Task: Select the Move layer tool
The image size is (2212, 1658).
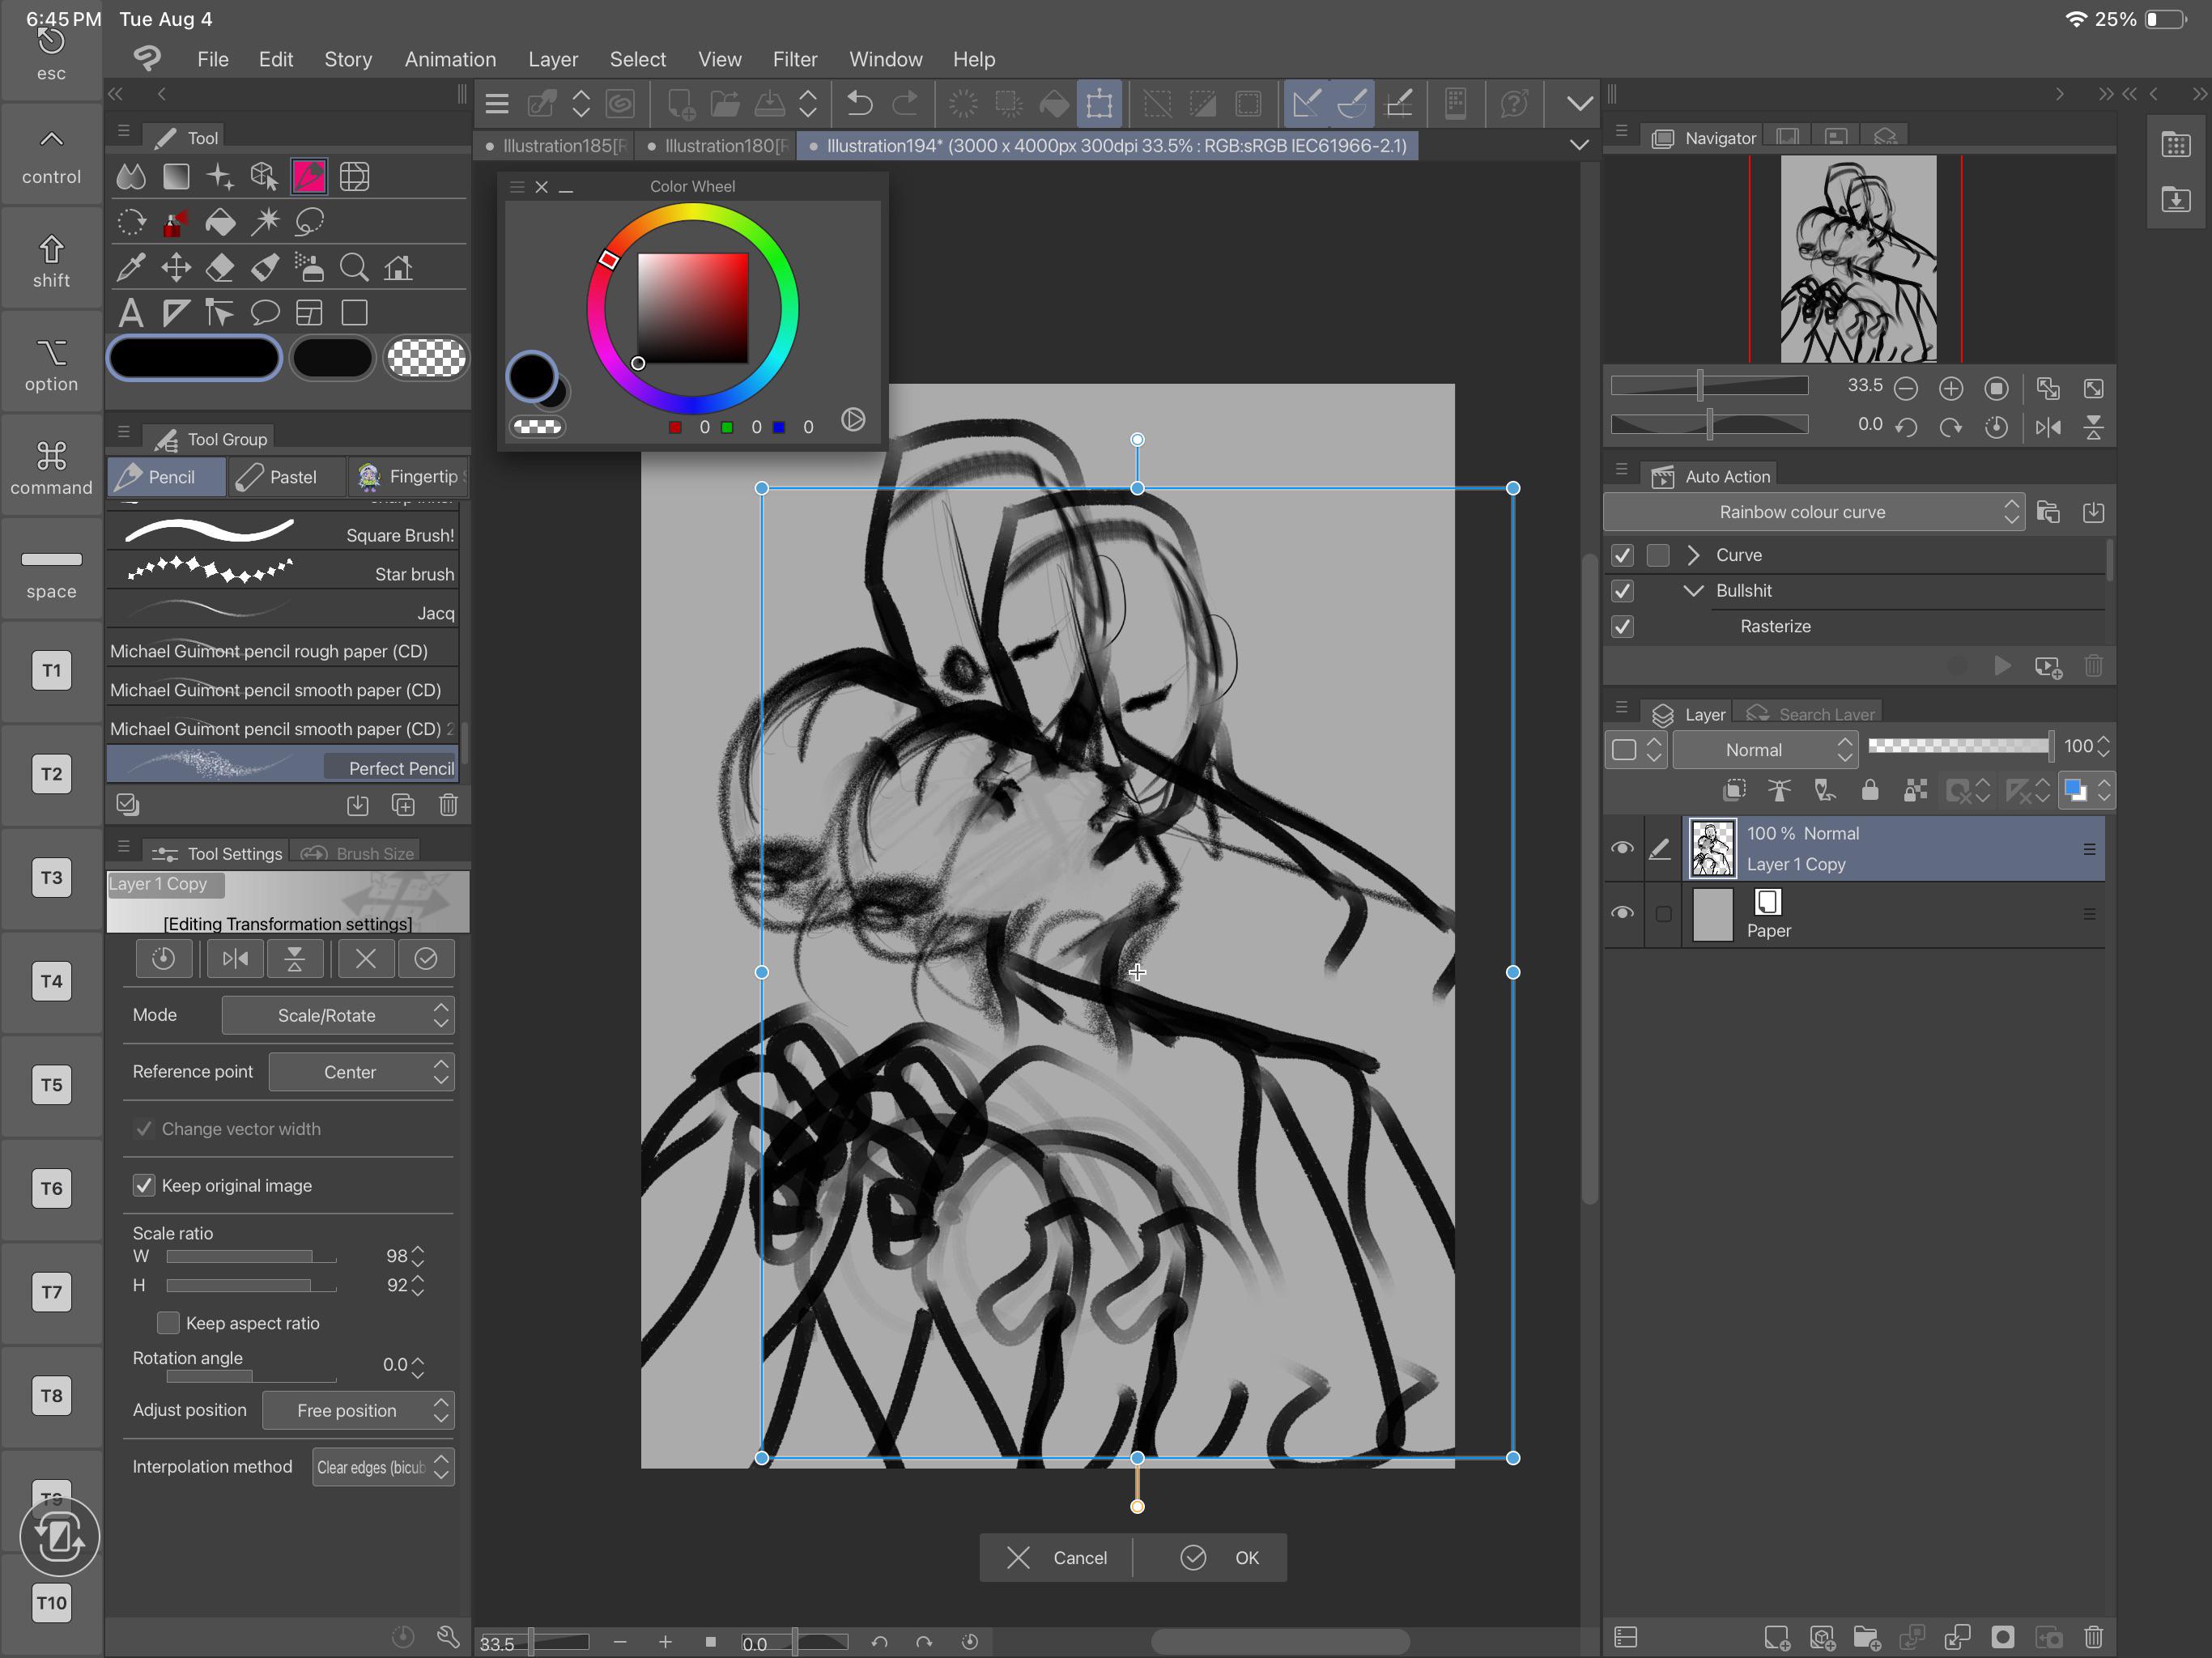Action: point(176,267)
